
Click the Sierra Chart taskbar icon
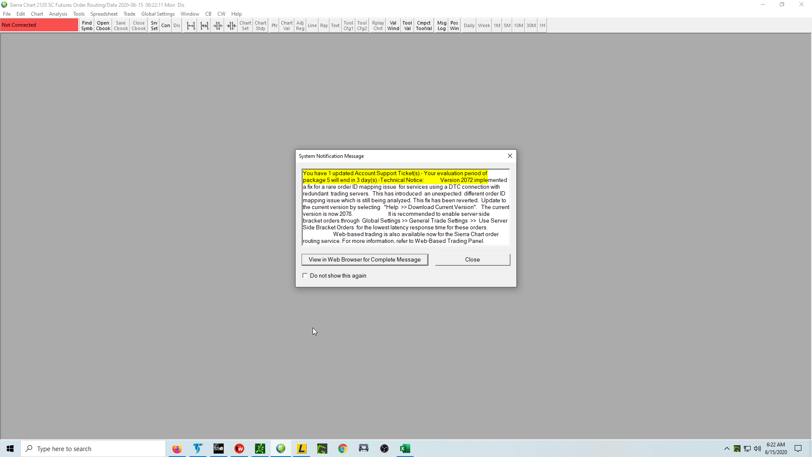click(281, 449)
